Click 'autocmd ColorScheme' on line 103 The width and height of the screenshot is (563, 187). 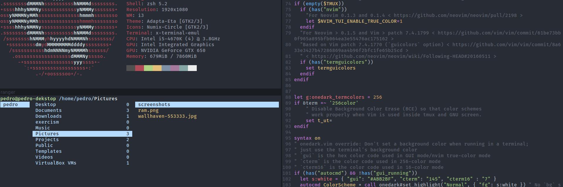[328, 185]
